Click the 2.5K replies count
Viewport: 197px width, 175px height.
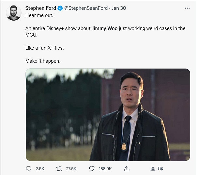(40, 168)
